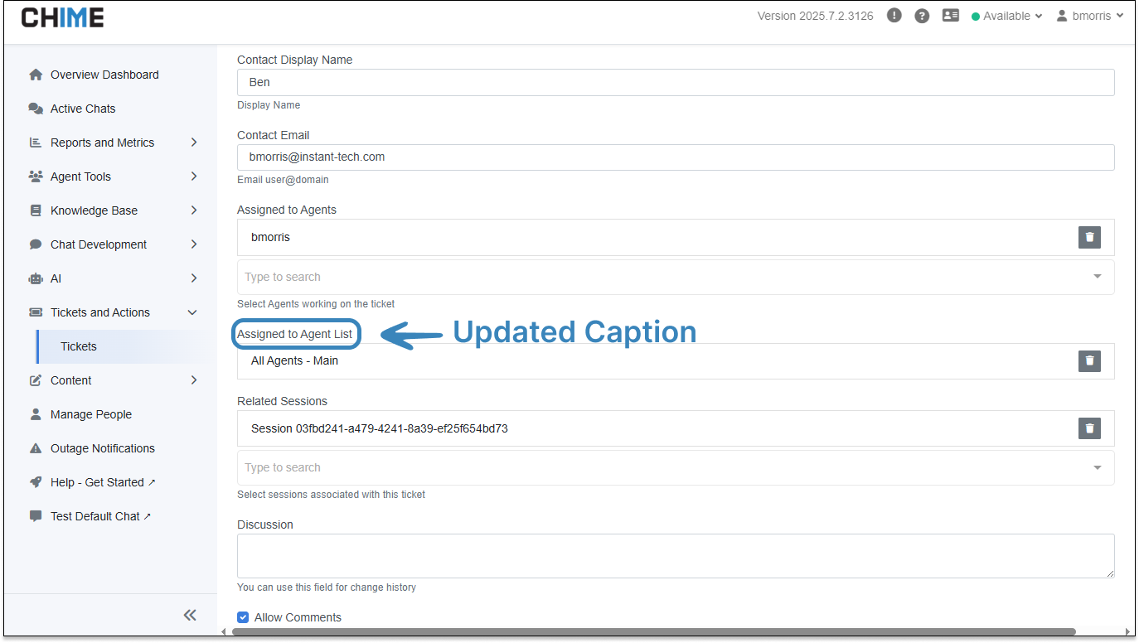
Task: Collapse the Tickets and Actions chevron
Action: click(x=193, y=312)
